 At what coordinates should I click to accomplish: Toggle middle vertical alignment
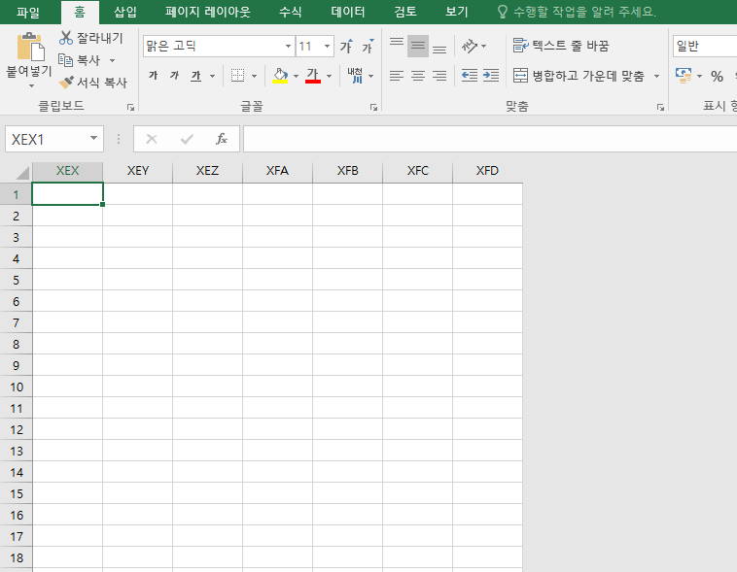418,46
